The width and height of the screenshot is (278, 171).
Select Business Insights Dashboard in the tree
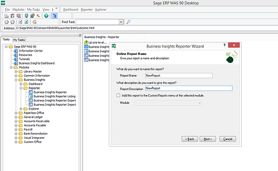coord(37,63)
